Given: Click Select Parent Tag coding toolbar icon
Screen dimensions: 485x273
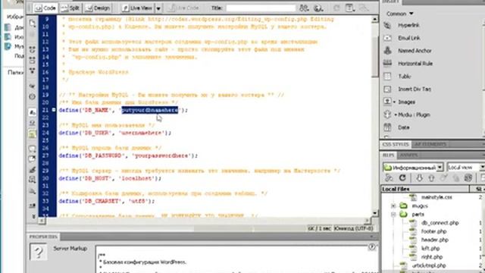Looking at the screenshot, I should point(32,86).
